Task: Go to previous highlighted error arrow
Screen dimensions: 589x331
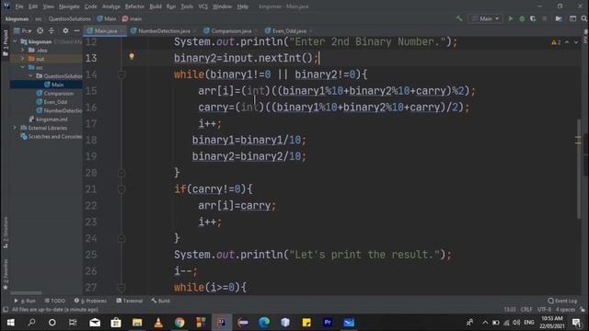Action: coord(567,42)
